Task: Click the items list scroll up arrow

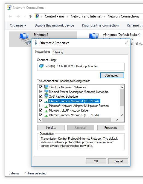Action: [122, 87]
